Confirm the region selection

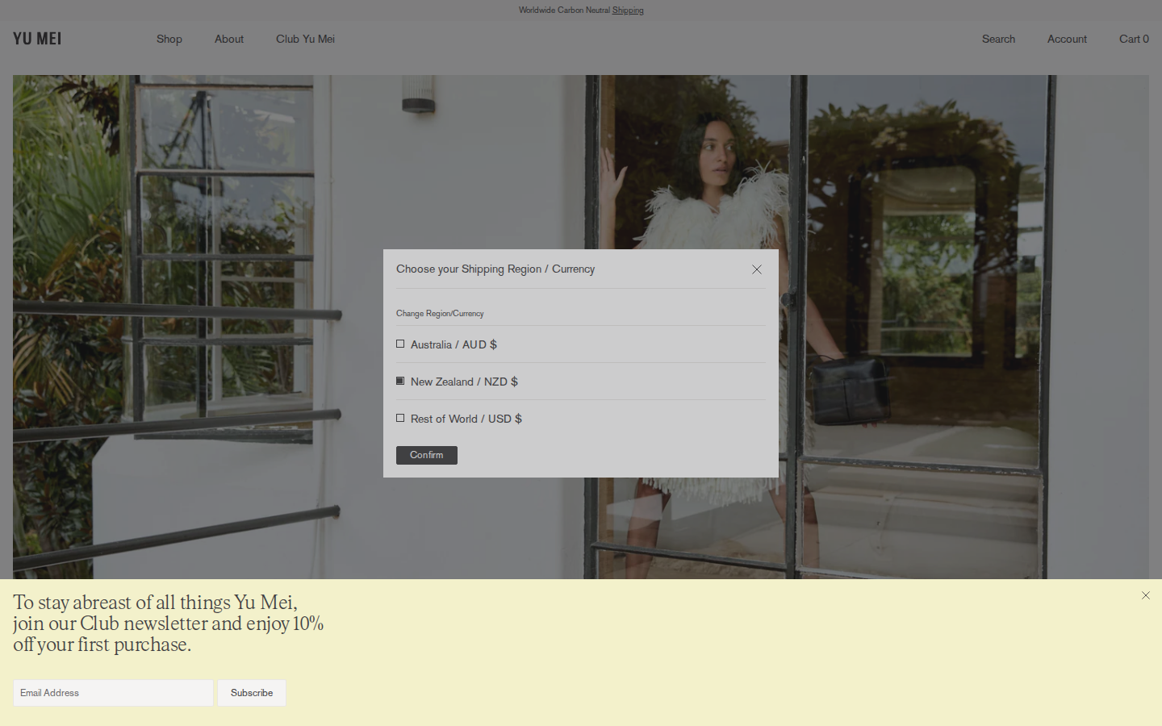[x=427, y=455]
